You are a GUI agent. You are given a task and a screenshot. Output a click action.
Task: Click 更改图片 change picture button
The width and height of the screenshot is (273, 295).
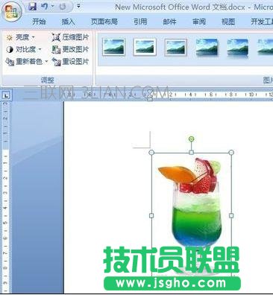coord(70,49)
